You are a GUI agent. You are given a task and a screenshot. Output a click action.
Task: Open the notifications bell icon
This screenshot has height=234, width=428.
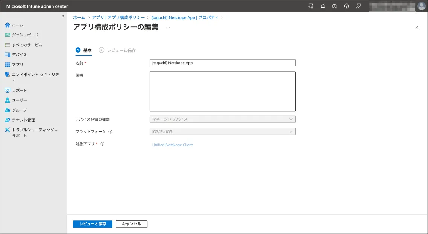coord(323,6)
